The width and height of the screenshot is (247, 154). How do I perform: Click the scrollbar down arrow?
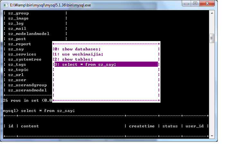pos(212,136)
